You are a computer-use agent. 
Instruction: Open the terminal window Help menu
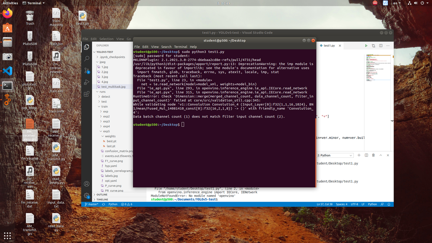193,47
